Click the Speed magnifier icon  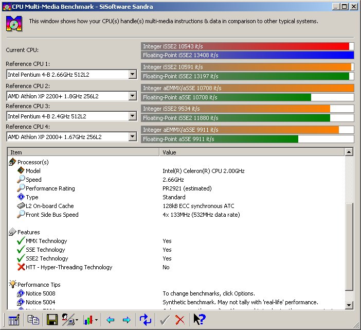tap(21, 179)
